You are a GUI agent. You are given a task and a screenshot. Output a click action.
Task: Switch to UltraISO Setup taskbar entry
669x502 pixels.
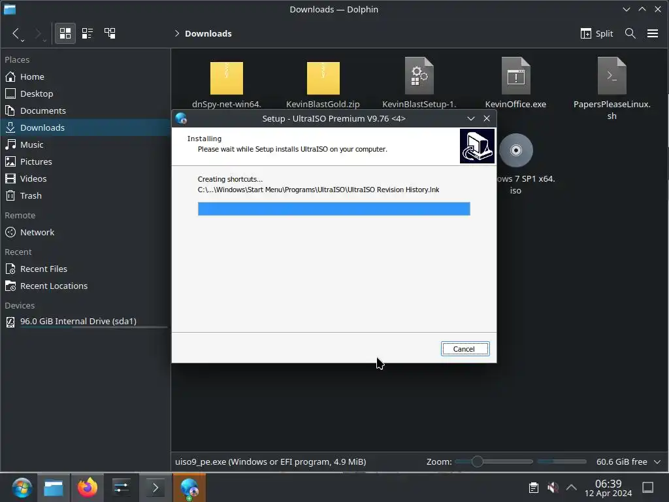pos(189,488)
